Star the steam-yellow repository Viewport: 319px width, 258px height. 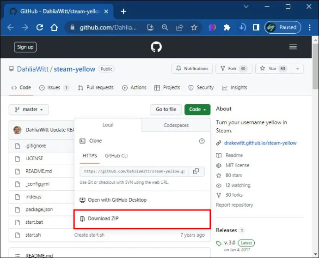pos(273,69)
